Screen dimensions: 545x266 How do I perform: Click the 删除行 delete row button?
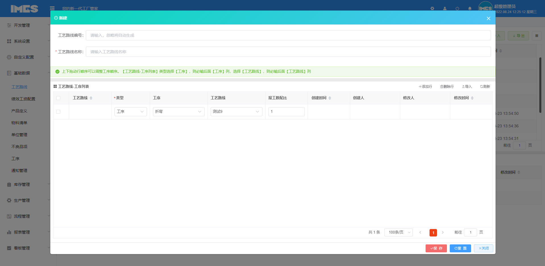click(x=447, y=87)
